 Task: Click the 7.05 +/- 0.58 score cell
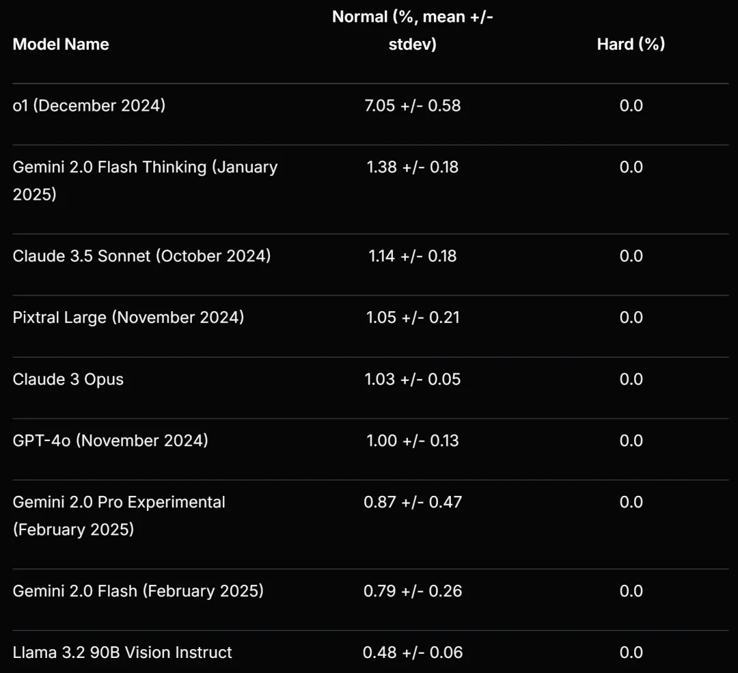[413, 106]
